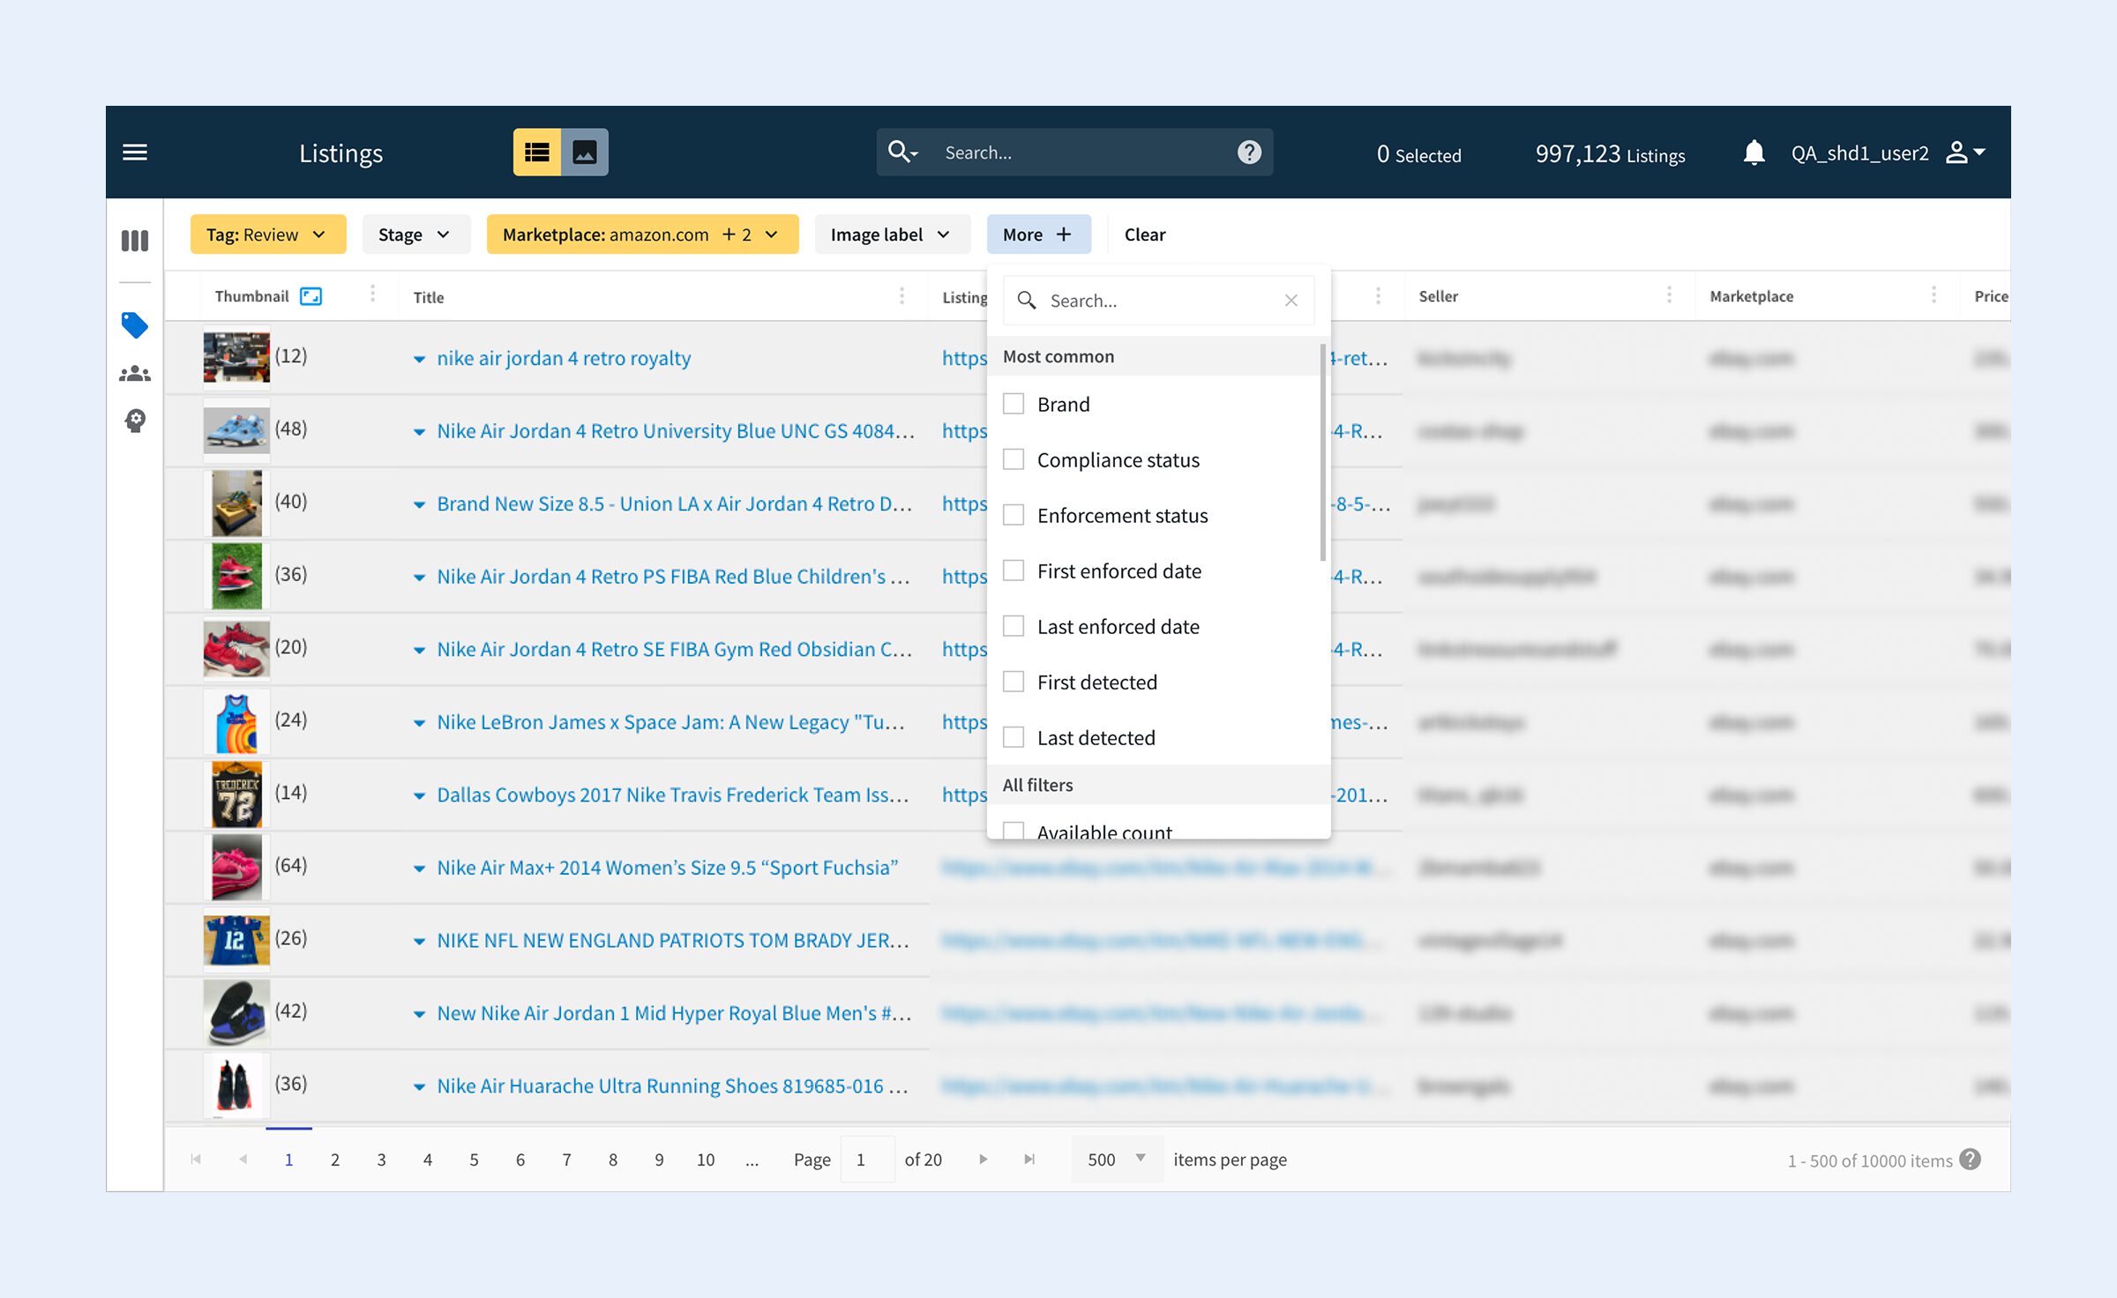Screen dimensions: 2117x1298
Task: Open the search options magnifier
Action: [x=902, y=152]
